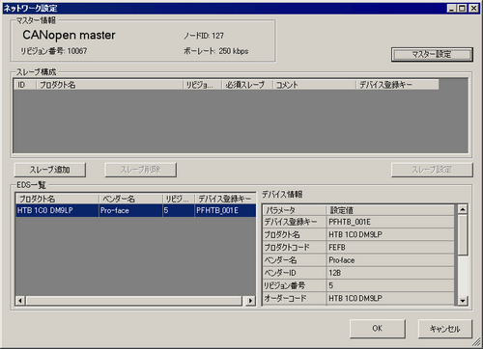Click the greyed スレーブ設定 button

432,170
